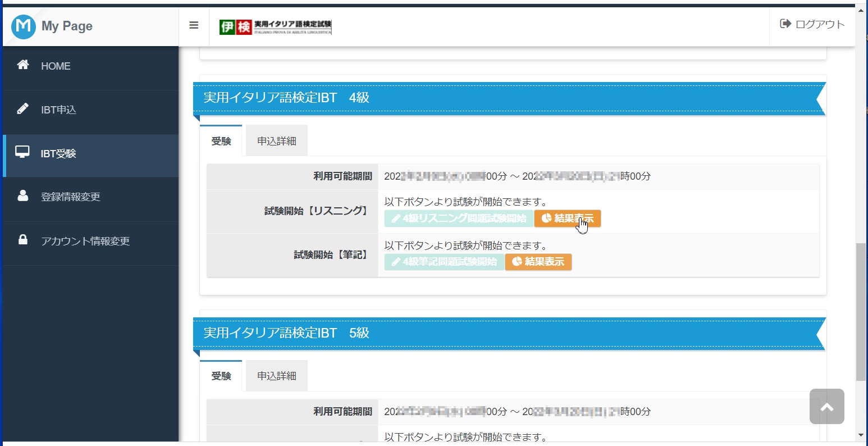The image size is (868, 446).
Task: Open 登録情報変更 sidebar item
Action: [x=90, y=197]
